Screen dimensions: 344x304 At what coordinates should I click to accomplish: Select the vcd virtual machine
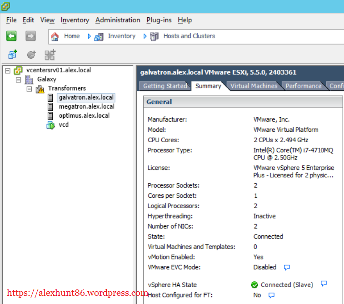click(x=64, y=125)
